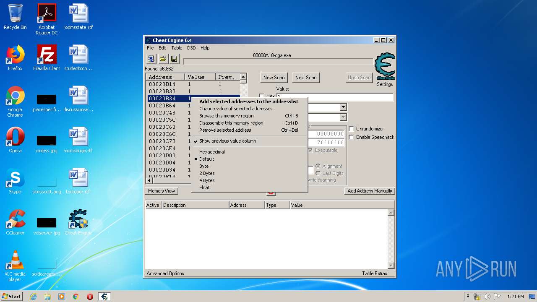Image resolution: width=537 pixels, height=302 pixels.
Task: Open the Edit menu
Action: (162, 48)
